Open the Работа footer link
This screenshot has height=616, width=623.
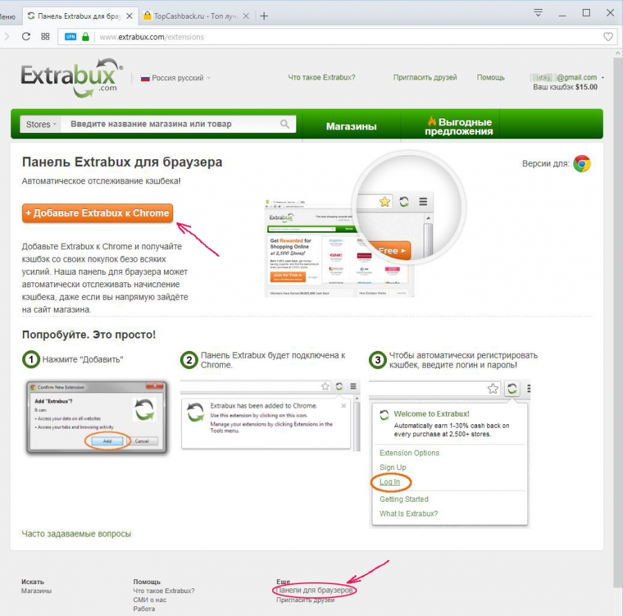click(144, 609)
